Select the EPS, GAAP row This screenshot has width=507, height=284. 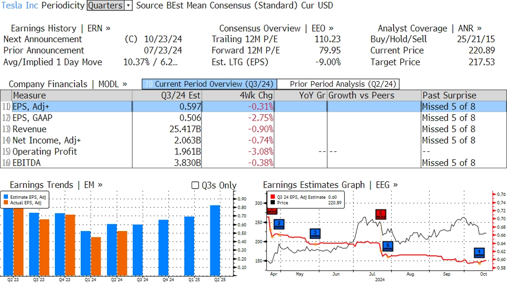[253, 118]
